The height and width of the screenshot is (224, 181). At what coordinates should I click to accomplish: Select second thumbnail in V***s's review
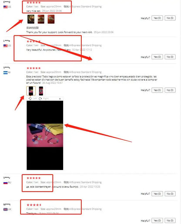click(x=41, y=91)
